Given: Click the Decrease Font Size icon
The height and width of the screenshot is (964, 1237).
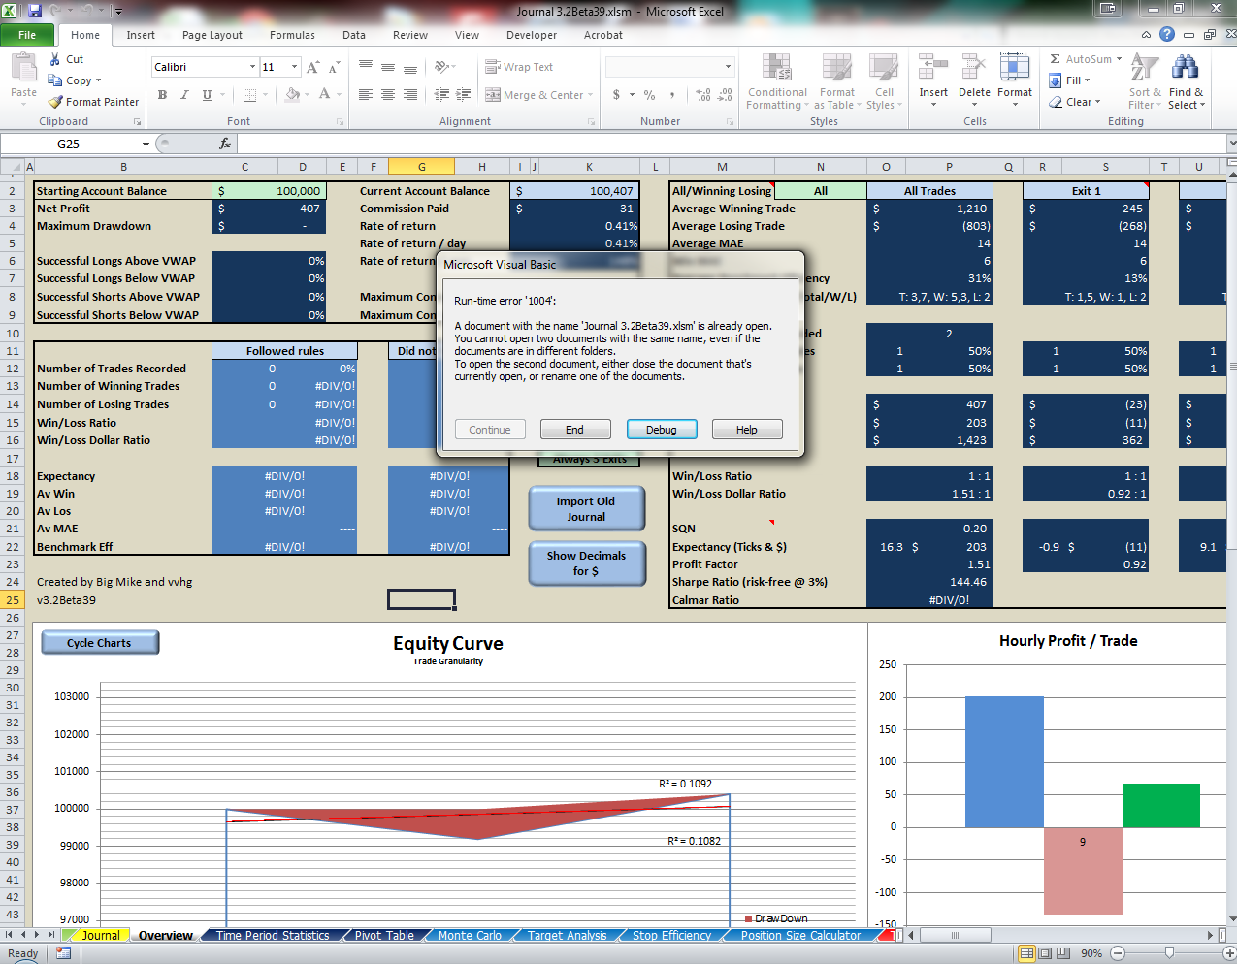Looking at the screenshot, I should 334,67.
